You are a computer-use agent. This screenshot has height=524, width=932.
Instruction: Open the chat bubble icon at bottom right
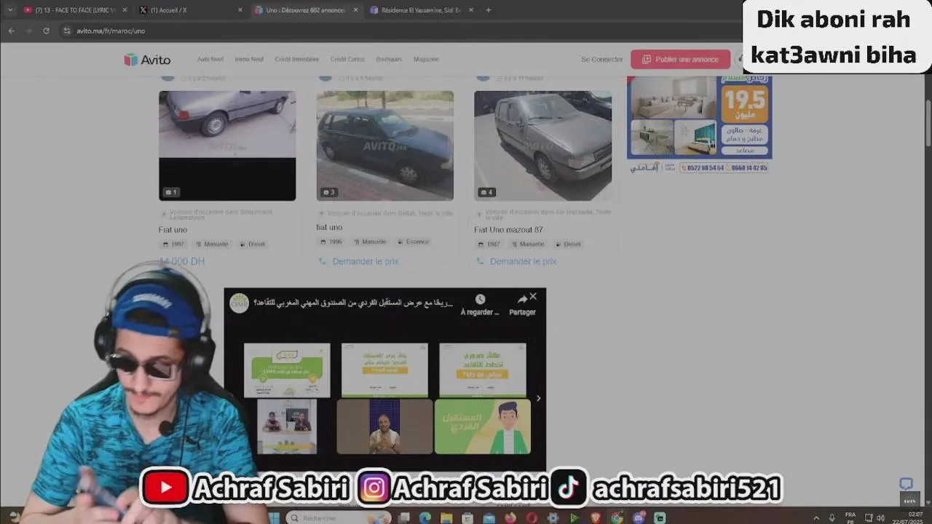pos(906,484)
